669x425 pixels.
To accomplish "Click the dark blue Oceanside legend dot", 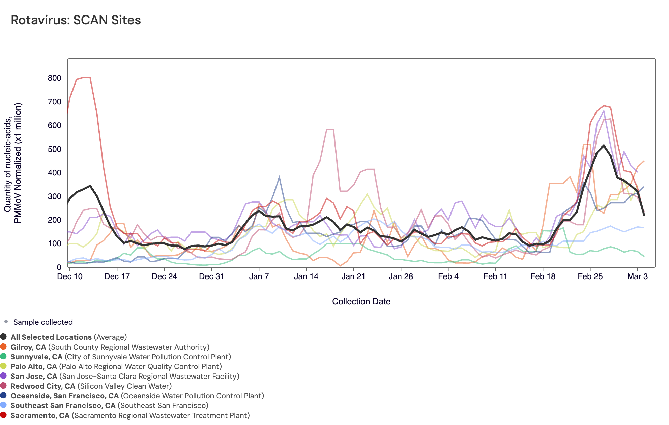I will 4,395.
